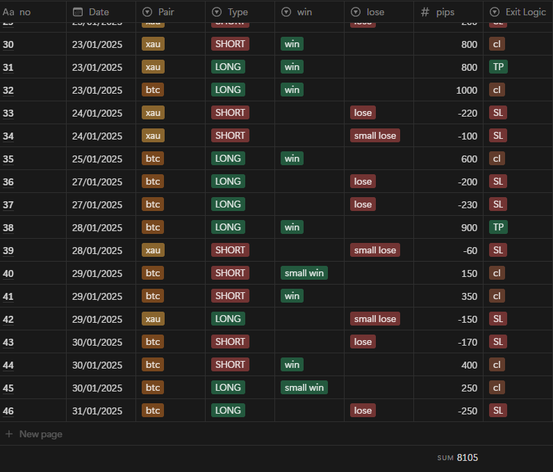The image size is (553, 472).
Task: Open row 46 page
Action: point(8,410)
